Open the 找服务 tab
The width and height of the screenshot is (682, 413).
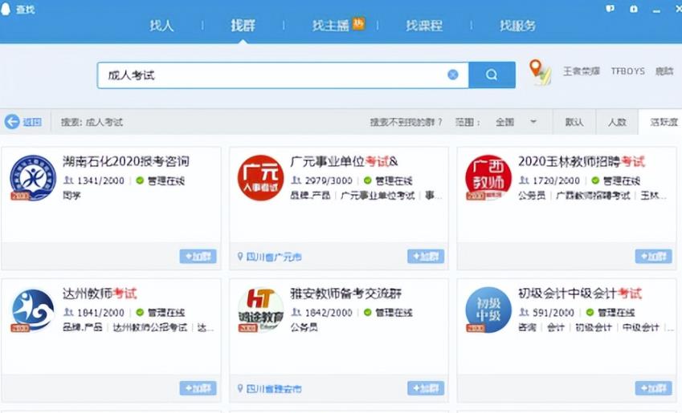tap(517, 26)
